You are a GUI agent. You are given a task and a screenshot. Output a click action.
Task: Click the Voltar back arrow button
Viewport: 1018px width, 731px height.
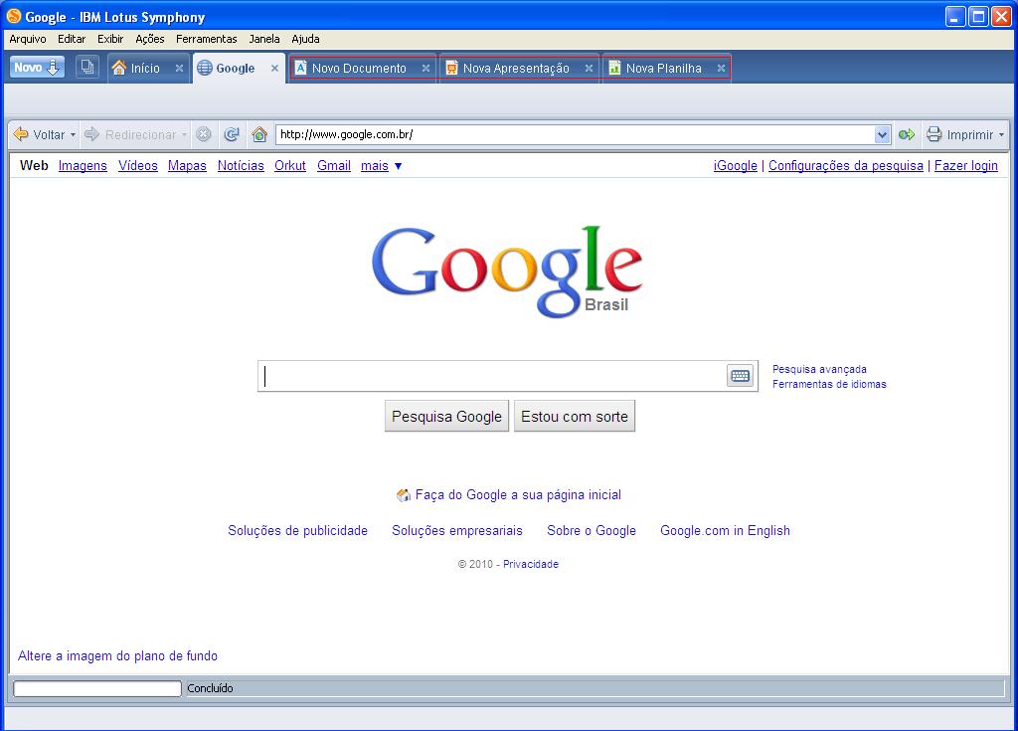(x=39, y=134)
